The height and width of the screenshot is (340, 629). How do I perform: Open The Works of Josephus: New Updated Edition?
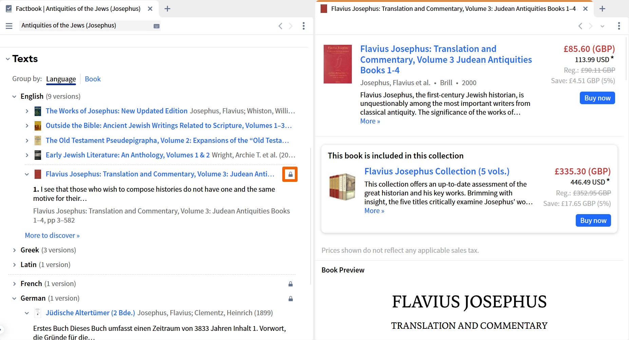pyautogui.click(x=117, y=111)
